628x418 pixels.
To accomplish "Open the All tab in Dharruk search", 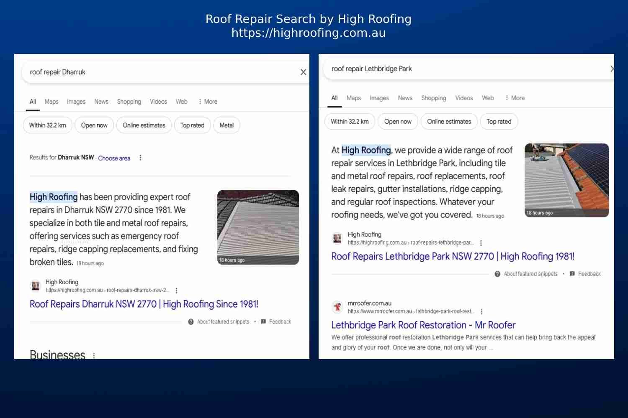I will point(33,102).
